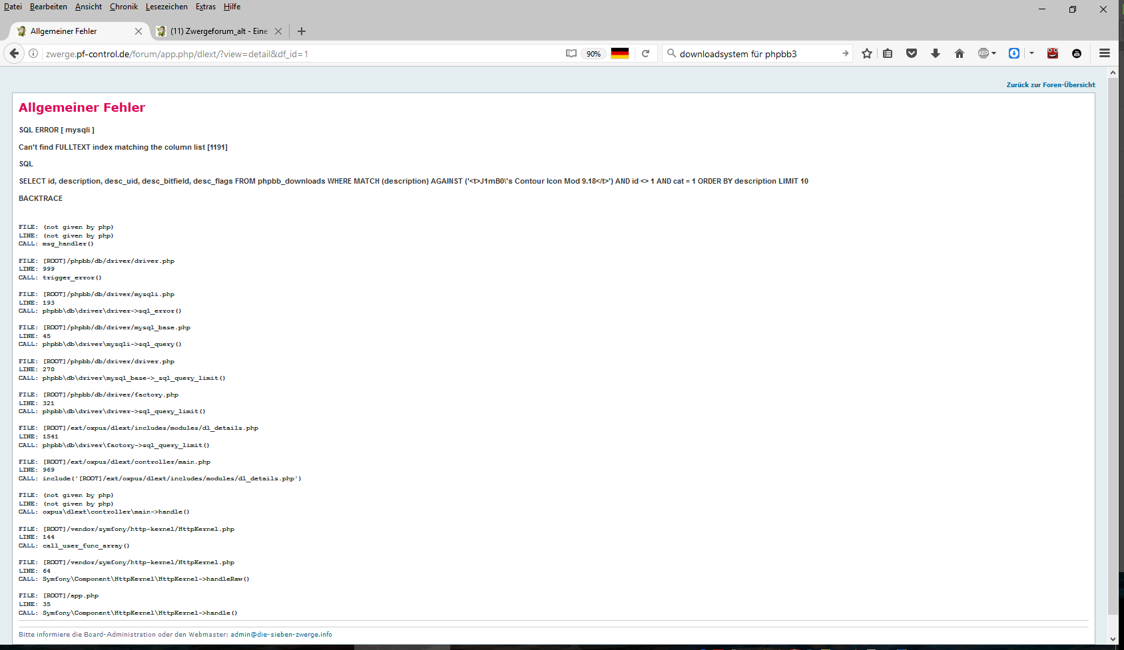Follow the Zurück zur Foren-Übersicht link
Screen dimensions: 1124x650
point(1051,84)
